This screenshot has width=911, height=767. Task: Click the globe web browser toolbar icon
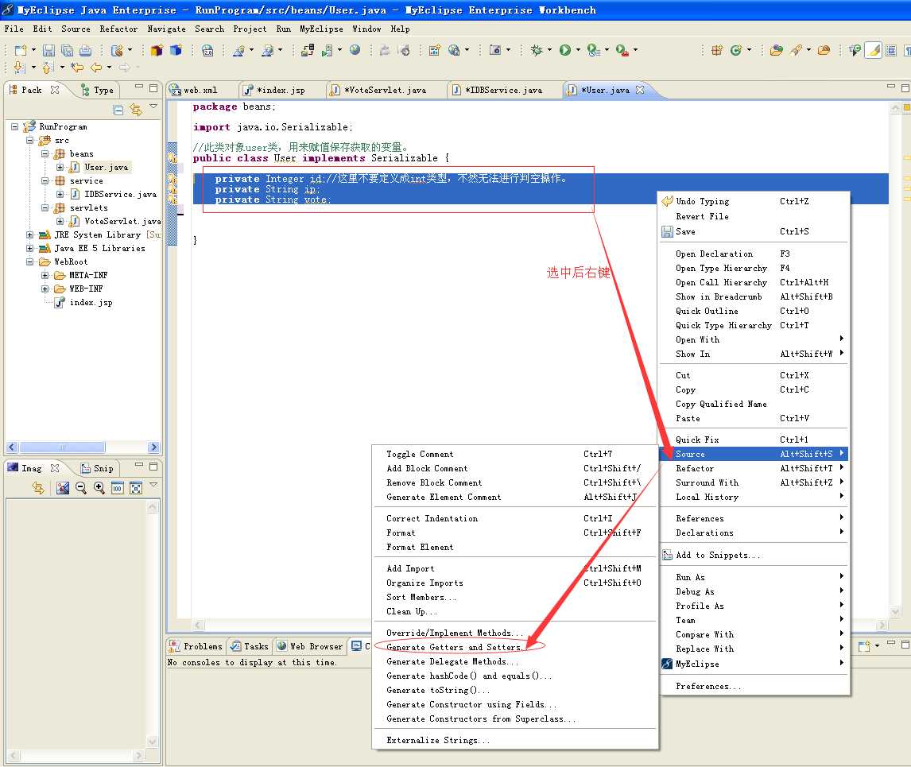click(x=355, y=51)
